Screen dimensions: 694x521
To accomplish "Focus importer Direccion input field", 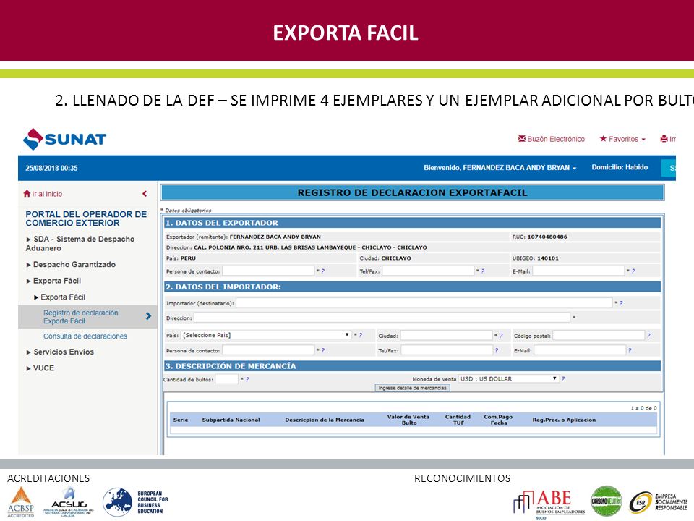I will point(382,318).
